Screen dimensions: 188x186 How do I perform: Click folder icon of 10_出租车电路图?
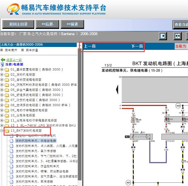coord(7,116)
